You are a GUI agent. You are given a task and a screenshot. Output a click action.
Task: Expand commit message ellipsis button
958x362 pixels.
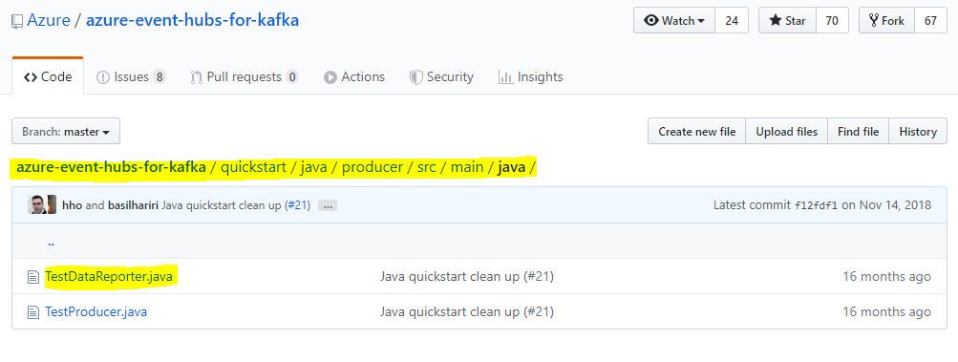[329, 206]
